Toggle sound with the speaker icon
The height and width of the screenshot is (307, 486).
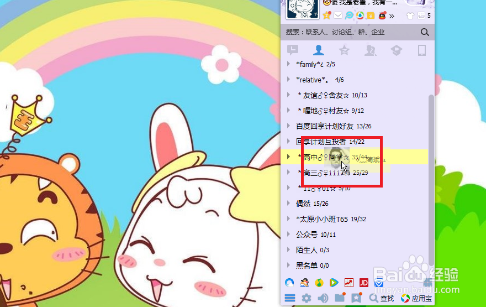[323, 298]
